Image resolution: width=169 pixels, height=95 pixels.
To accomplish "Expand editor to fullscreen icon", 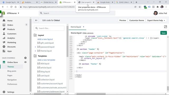I will [x=166, y=27].
